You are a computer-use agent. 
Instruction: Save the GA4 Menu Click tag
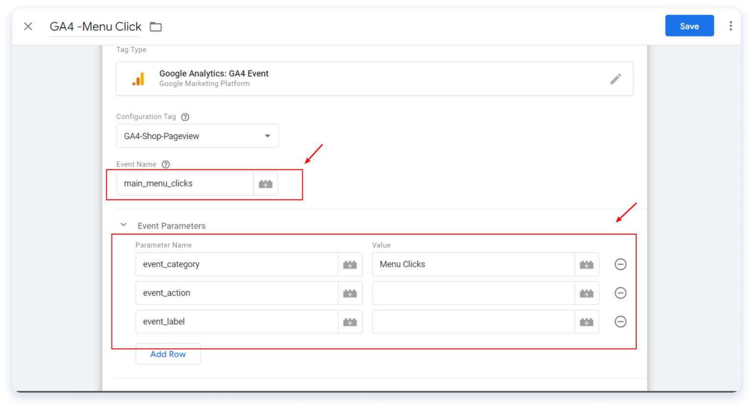click(x=689, y=25)
